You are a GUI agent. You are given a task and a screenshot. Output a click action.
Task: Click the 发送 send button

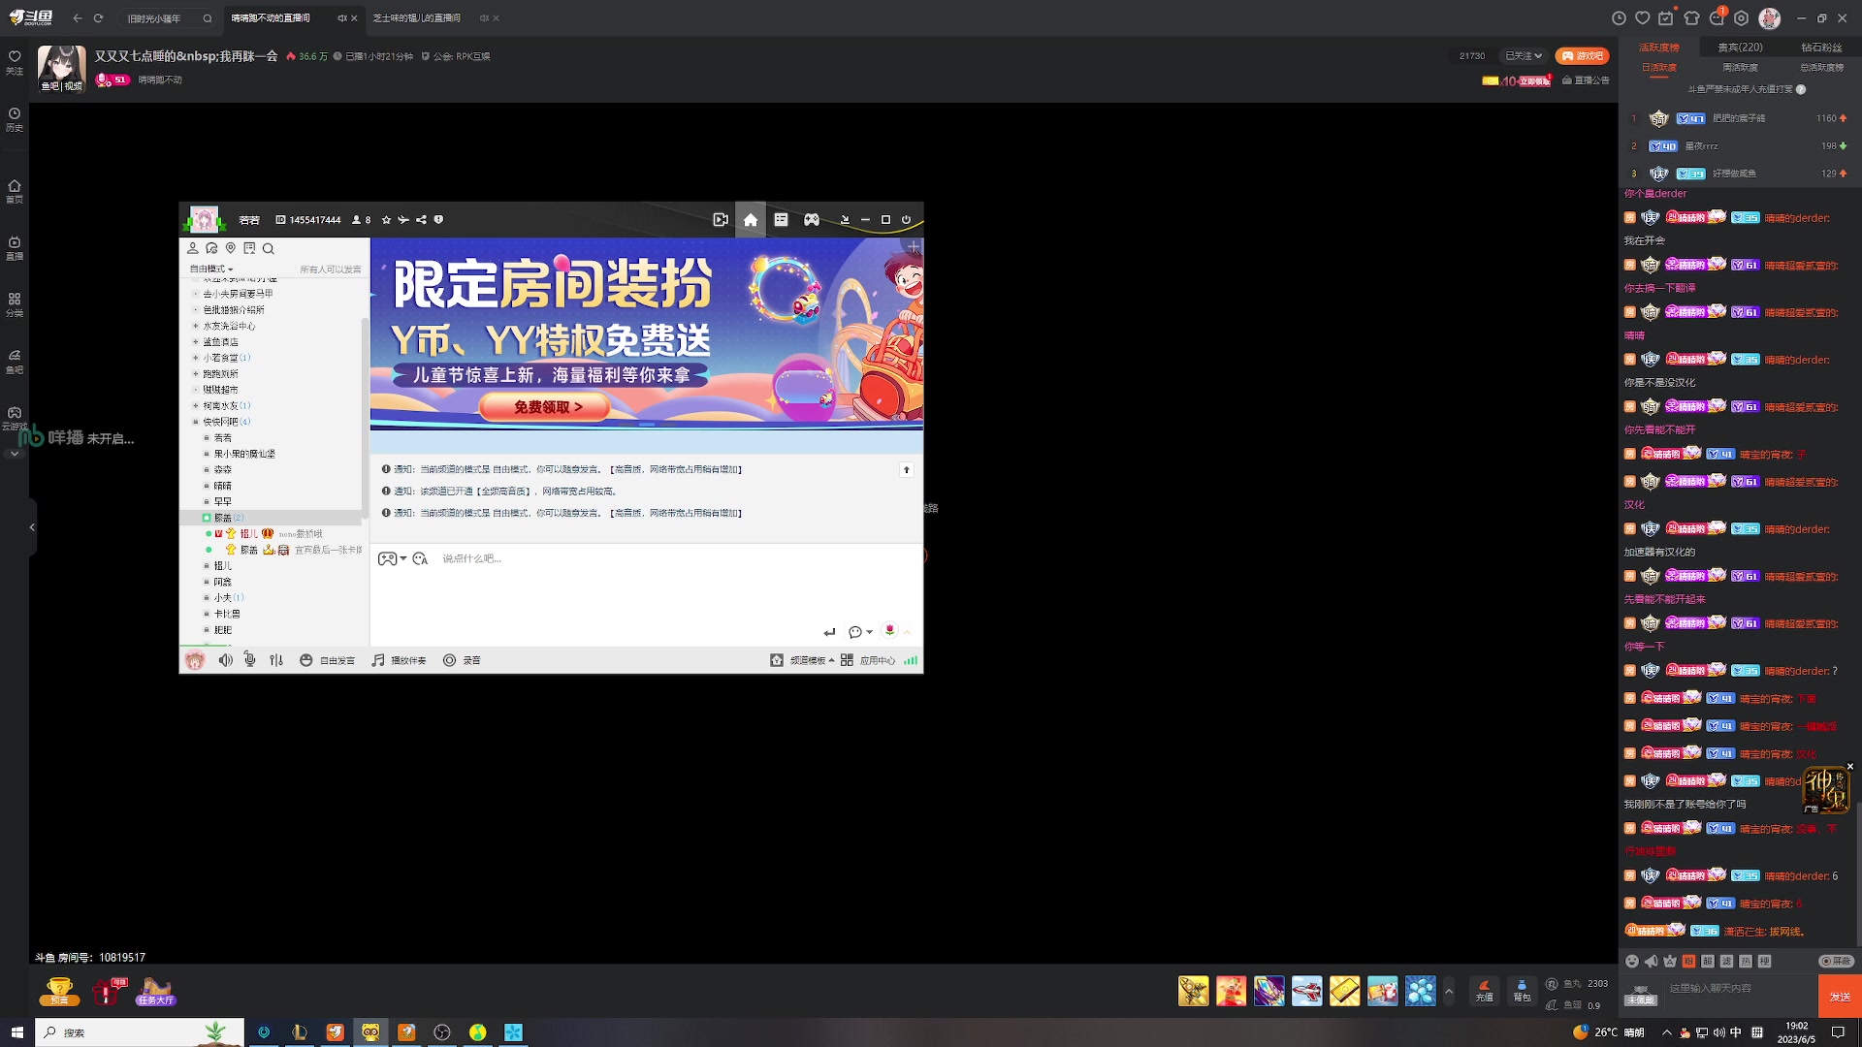1839,996
